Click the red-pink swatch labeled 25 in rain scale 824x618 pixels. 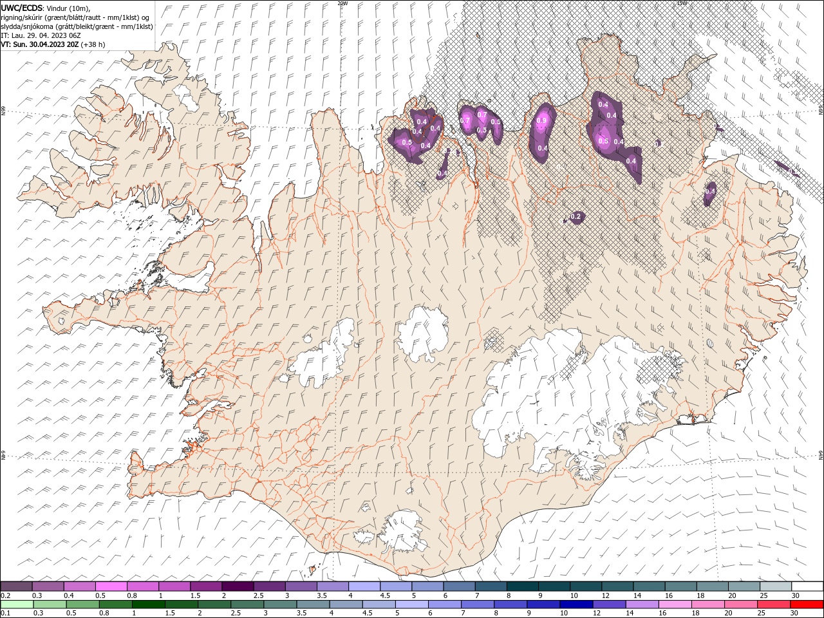(x=773, y=604)
